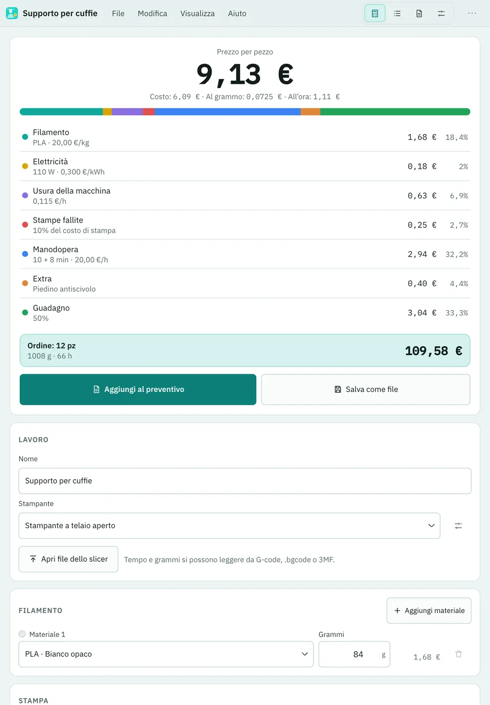490x705 pixels.
Task: Expand the PLA · Bianco opaco dropdown
Action: pyautogui.click(x=166, y=654)
